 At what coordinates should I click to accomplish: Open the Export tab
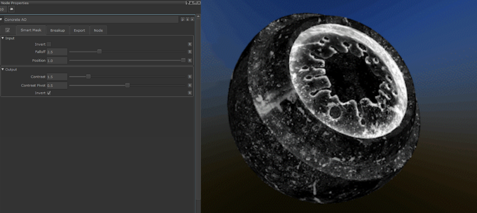coord(79,30)
